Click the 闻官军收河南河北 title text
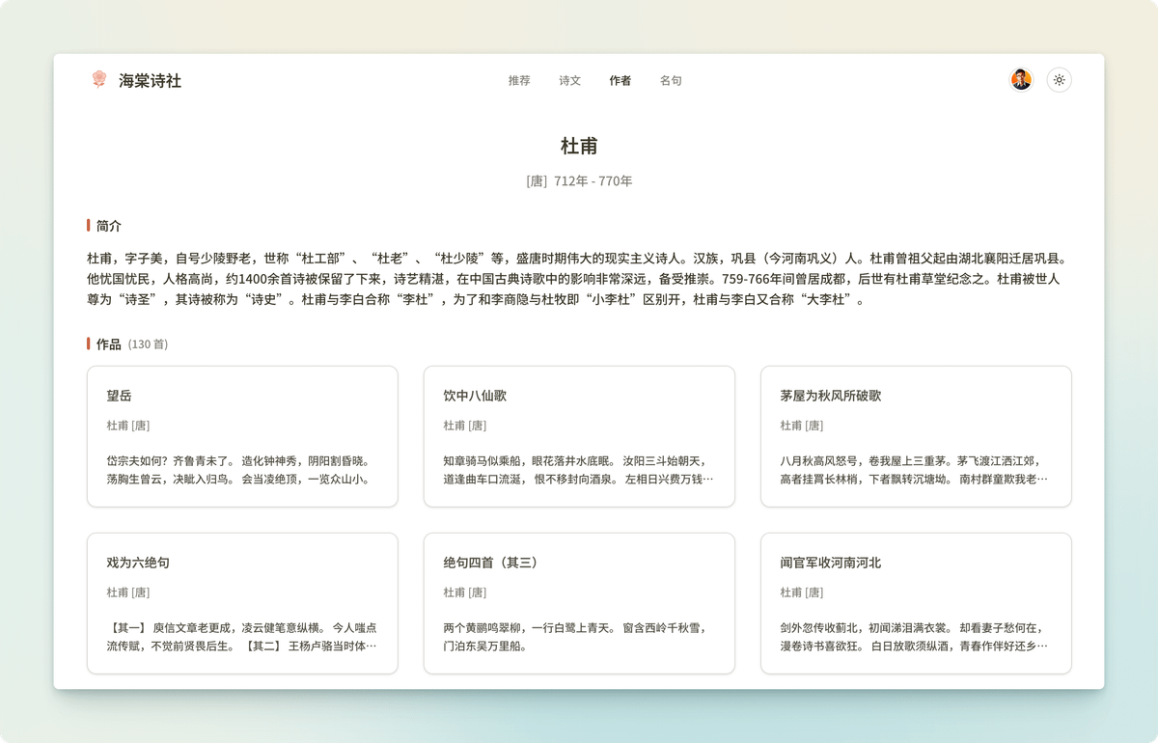 pyautogui.click(x=830, y=563)
